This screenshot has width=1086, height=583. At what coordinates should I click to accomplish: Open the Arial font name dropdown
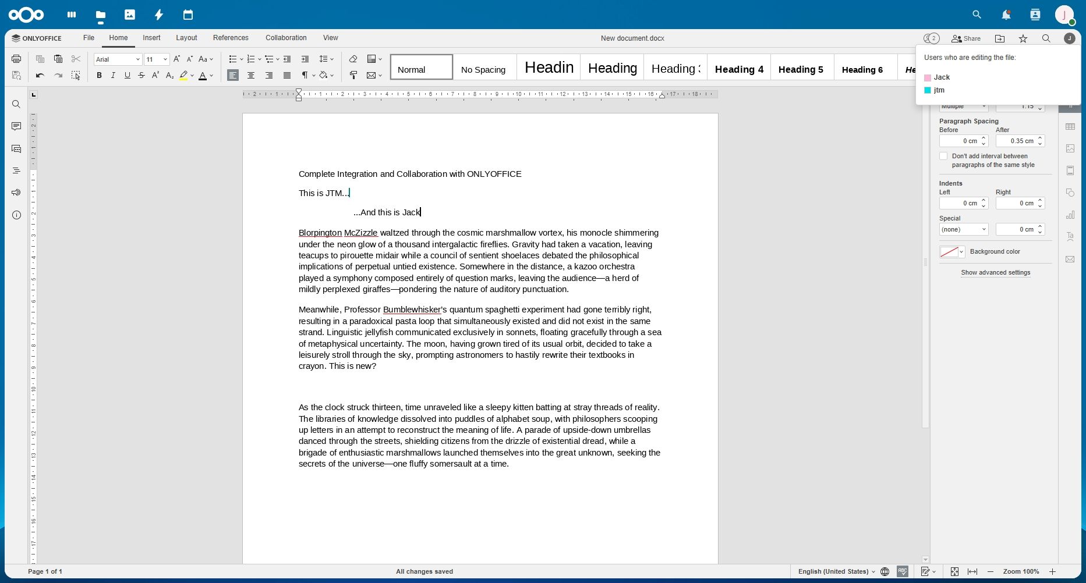tap(118, 59)
